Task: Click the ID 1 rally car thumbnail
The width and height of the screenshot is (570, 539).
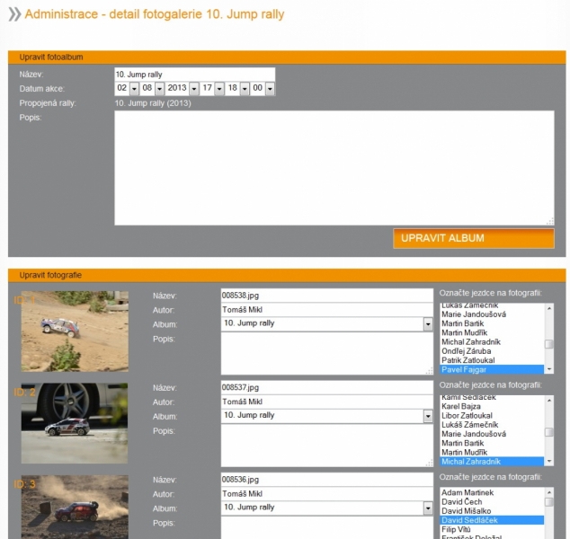Action: click(x=75, y=331)
